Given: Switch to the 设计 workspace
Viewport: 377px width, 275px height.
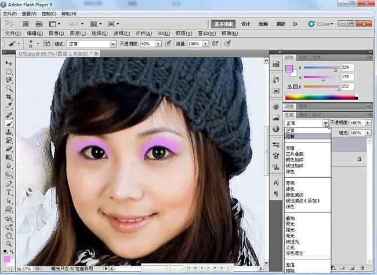Looking at the screenshot, I should coord(245,24).
